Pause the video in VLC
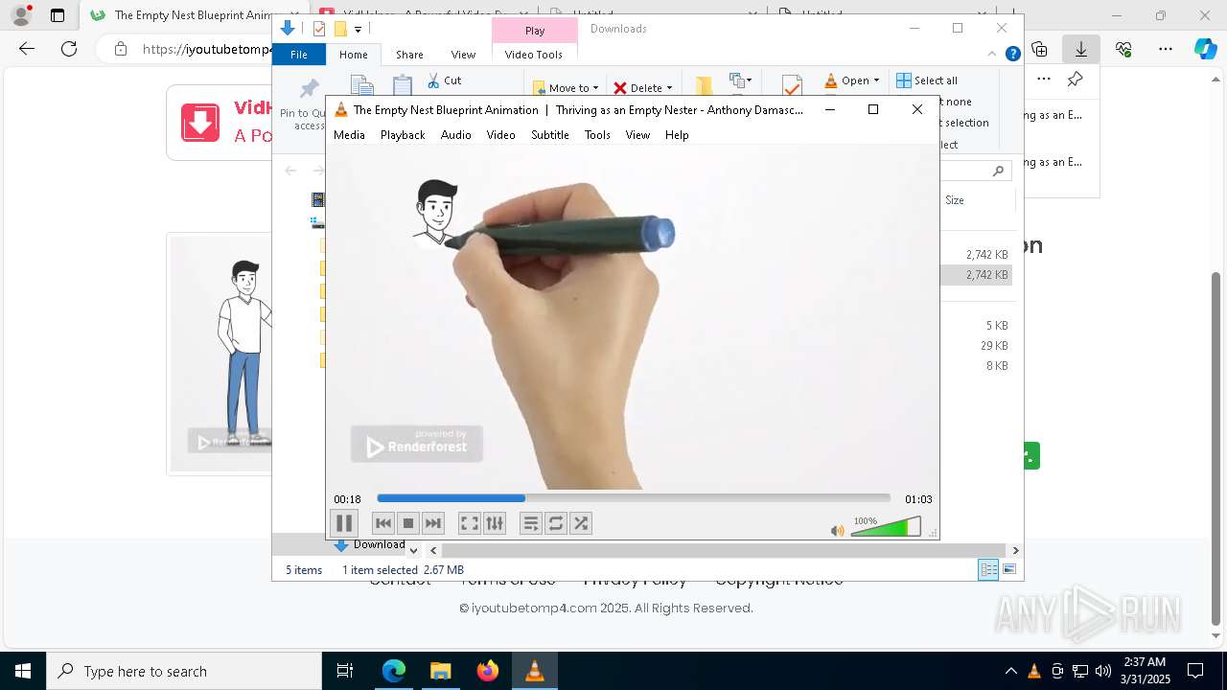1227x690 pixels. [343, 523]
